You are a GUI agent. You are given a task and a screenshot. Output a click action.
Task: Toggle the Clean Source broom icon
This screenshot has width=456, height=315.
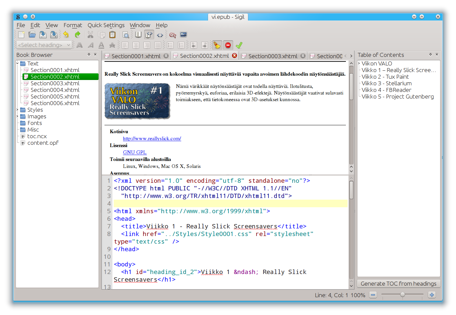pos(217,45)
